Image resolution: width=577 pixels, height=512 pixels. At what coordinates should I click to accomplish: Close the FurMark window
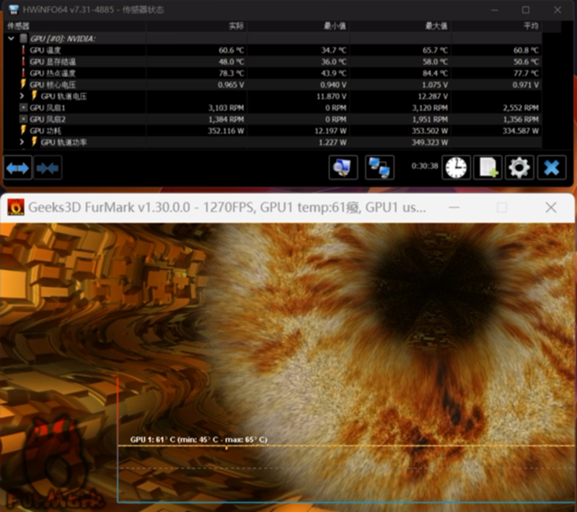pos(551,208)
